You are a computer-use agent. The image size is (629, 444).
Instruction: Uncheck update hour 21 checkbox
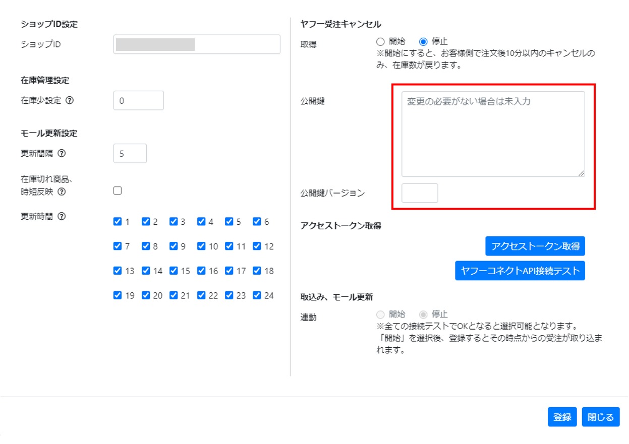(174, 295)
